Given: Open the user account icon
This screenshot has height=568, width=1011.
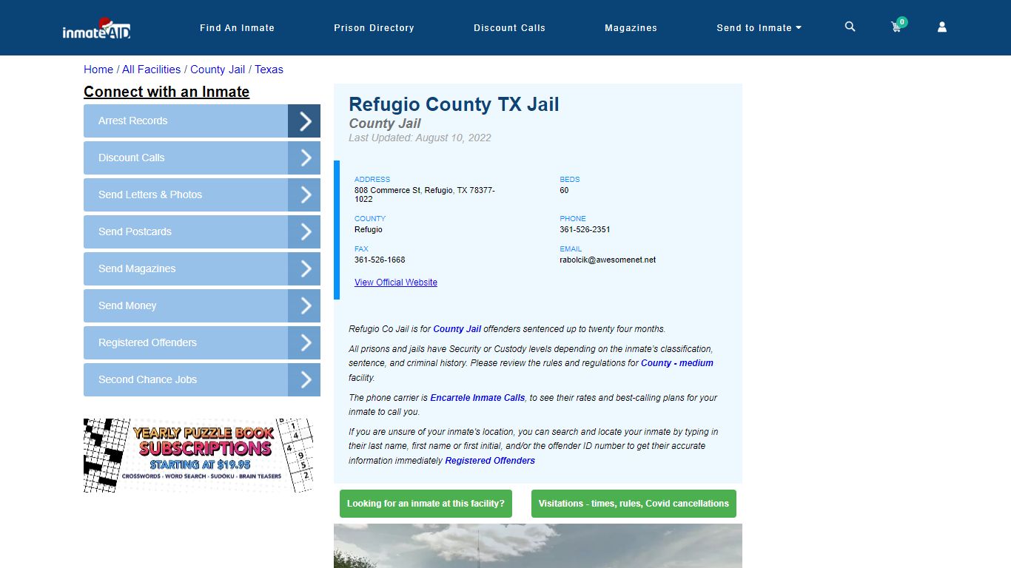Looking at the screenshot, I should pos(942,27).
